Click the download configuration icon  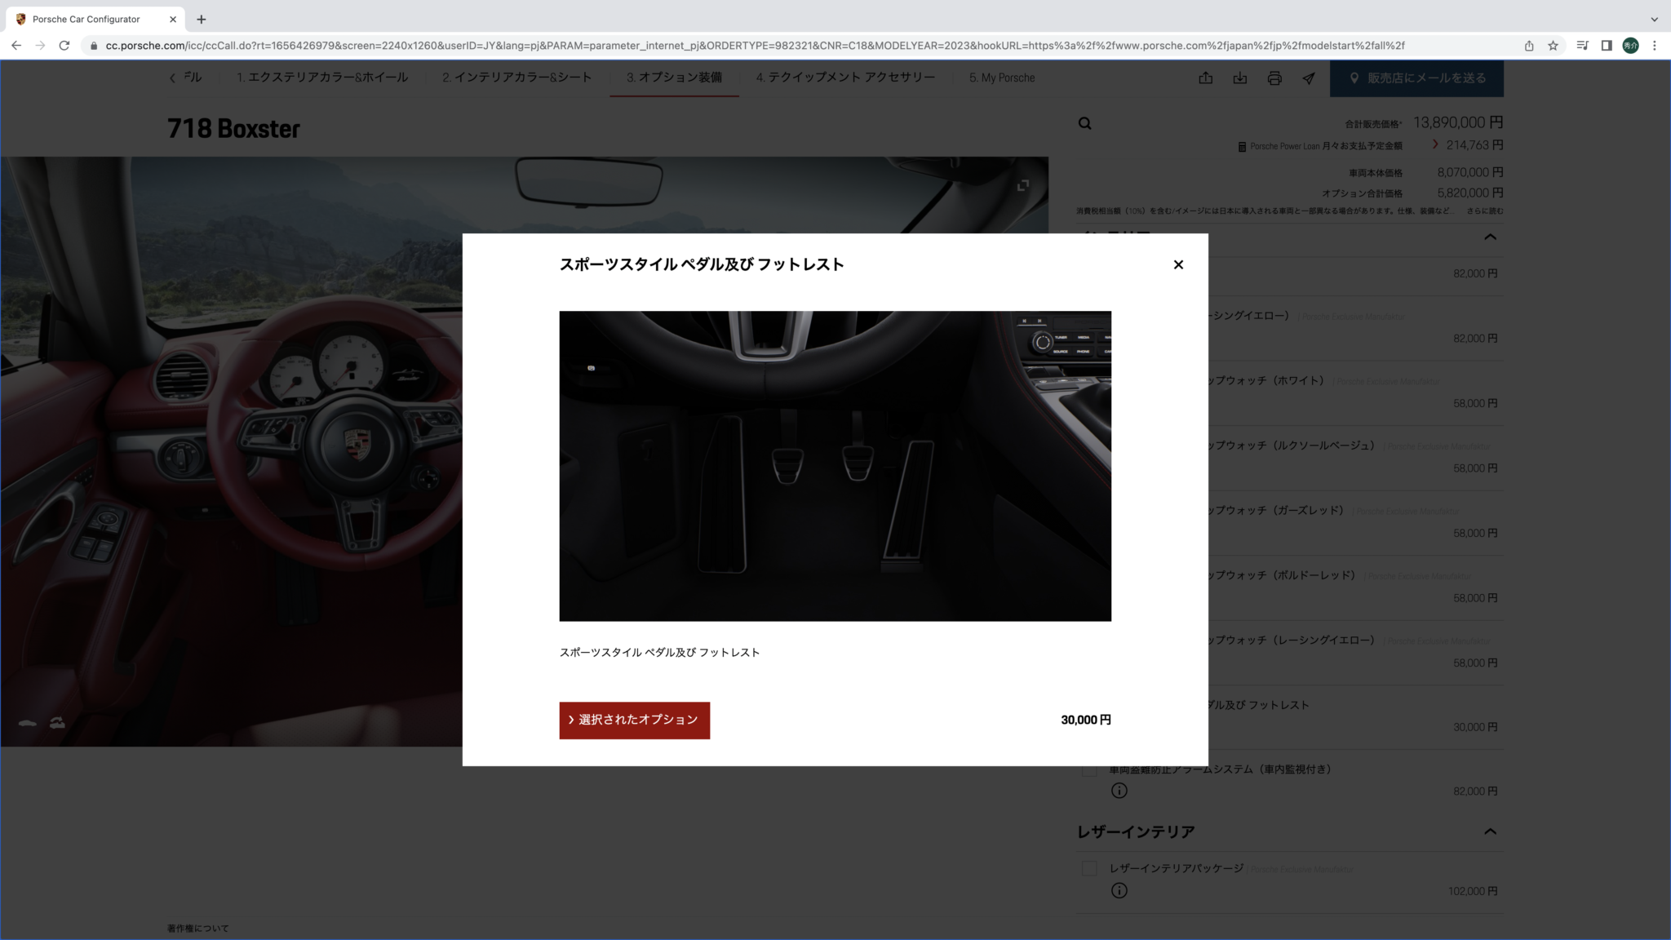(x=1240, y=78)
